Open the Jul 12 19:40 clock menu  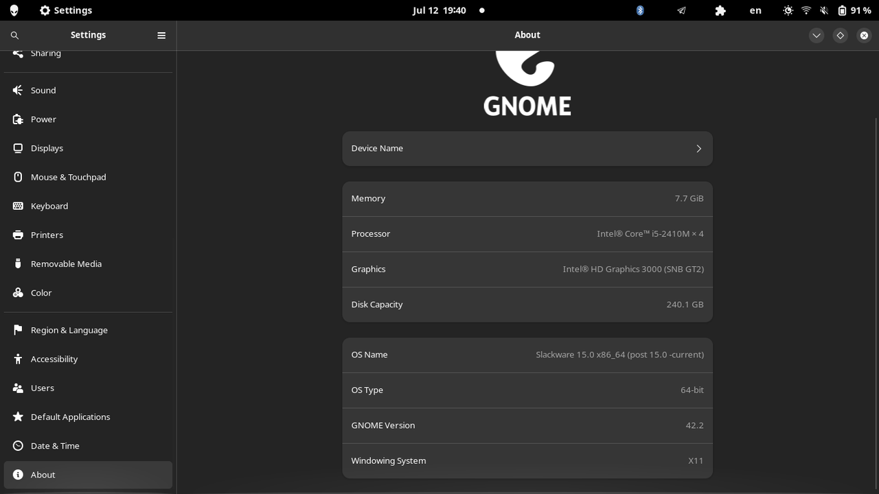pos(439,10)
